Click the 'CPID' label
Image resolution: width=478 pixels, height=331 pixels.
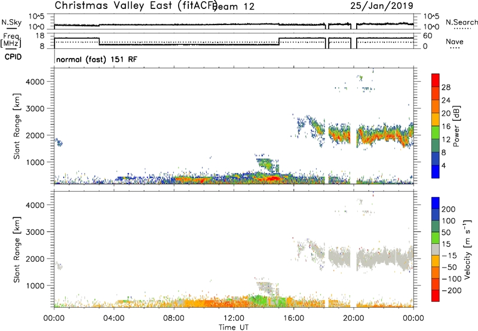coord(13,57)
